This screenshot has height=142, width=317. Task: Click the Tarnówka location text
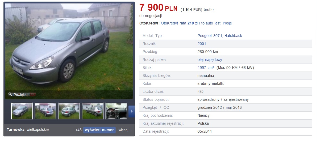(16, 130)
